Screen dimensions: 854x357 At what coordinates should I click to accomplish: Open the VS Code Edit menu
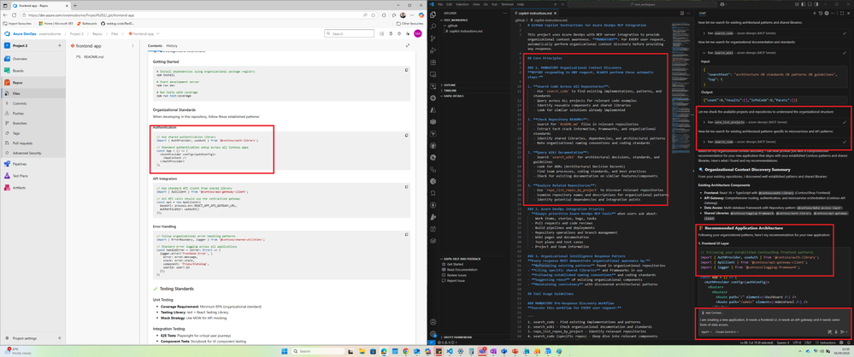(x=448, y=3)
